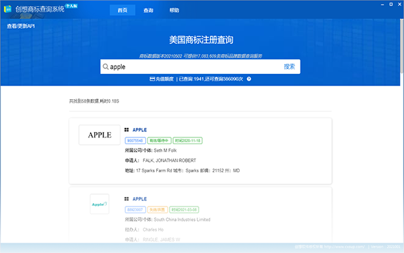This screenshot has height=253, width=404.
Task: Click the teal Apple logo thumbnail
Action: pyautogui.click(x=99, y=204)
